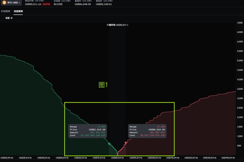Switch to the 价格图表 tab
The image size is (244, 162).
[x=6, y=11]
